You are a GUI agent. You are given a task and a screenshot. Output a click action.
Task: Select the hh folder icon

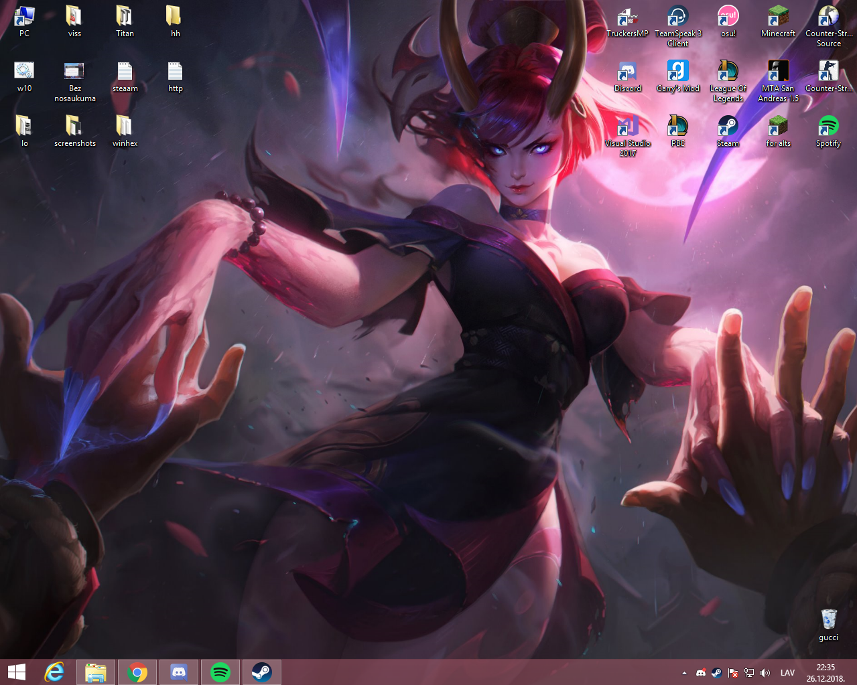175,21
